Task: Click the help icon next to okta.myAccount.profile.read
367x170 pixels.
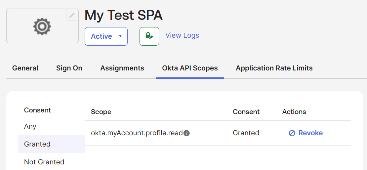Action: (186, 133)
